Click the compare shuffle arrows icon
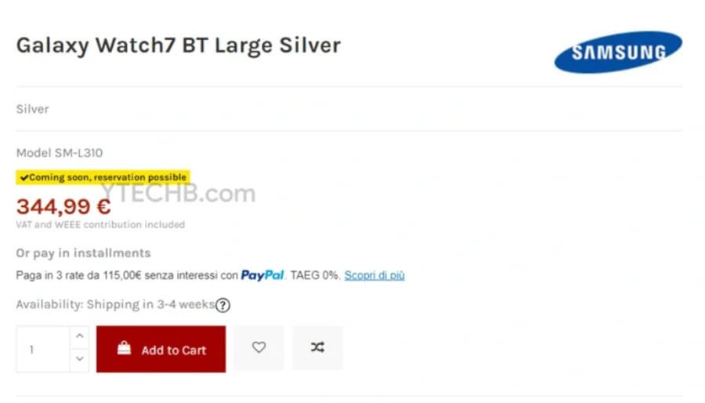The height and width of the screenshot is (403, 705). 317,347
